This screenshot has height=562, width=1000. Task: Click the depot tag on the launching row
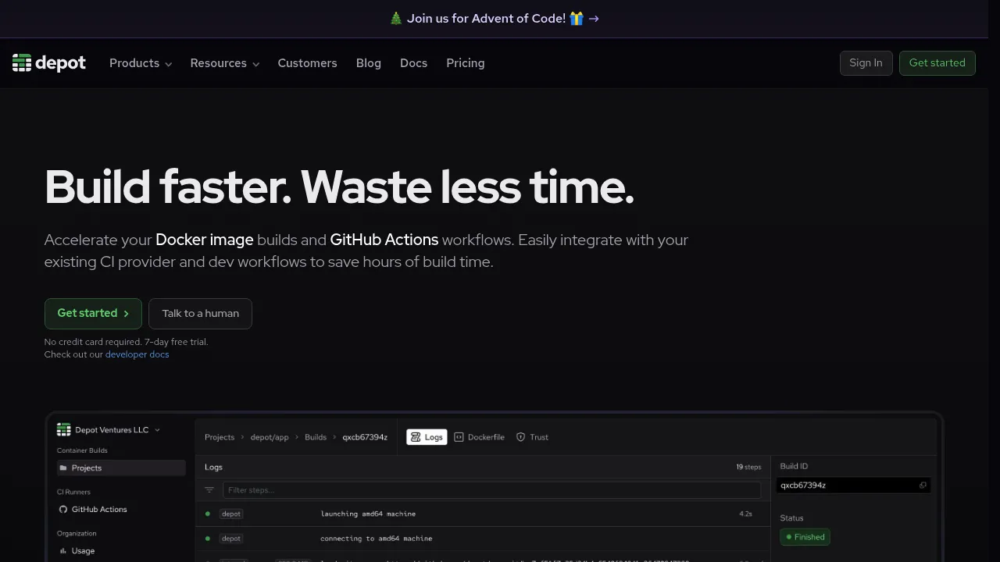coord(231,514)
